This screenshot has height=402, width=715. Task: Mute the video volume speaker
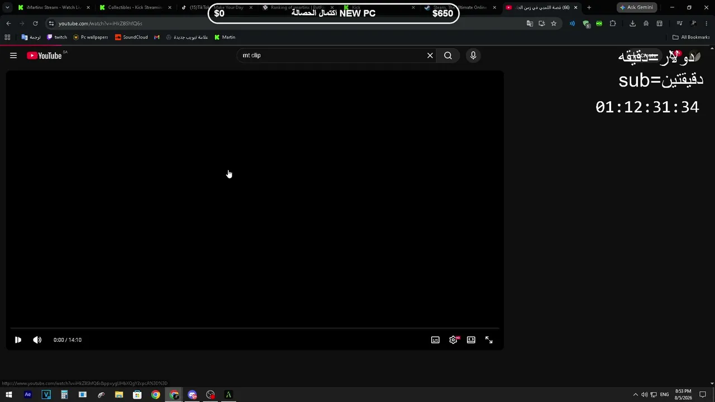click(x=37, y=339)
